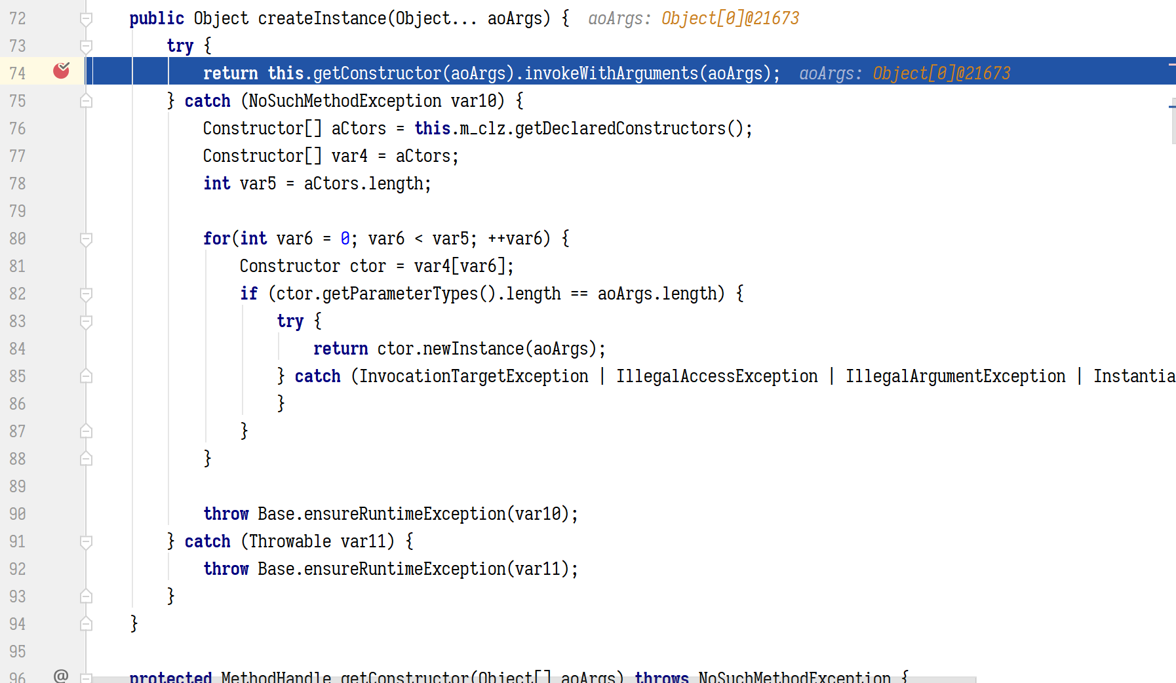Click the @ gutter icon on line 96
Viewport: 1176px width, 683px height.
61,675
